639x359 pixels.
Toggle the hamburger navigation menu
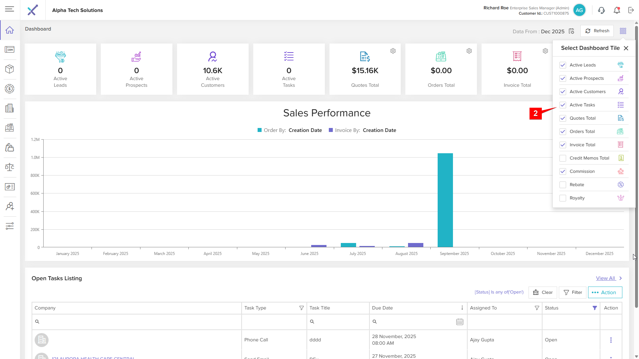pos(10,9)
